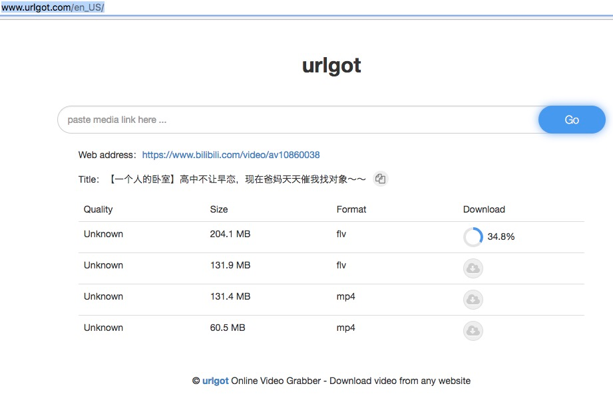Screen dimensions: 613x394
Task: Click the Download column header
Action: 484,209
